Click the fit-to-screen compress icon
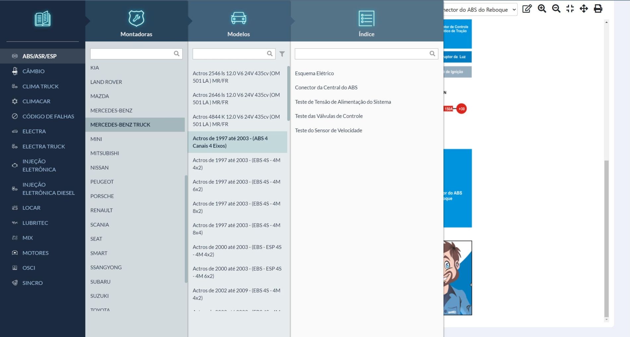Viewport: 630px width, 337px height. pos(570,9)
